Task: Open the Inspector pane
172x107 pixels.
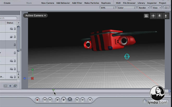Action: 152,3
